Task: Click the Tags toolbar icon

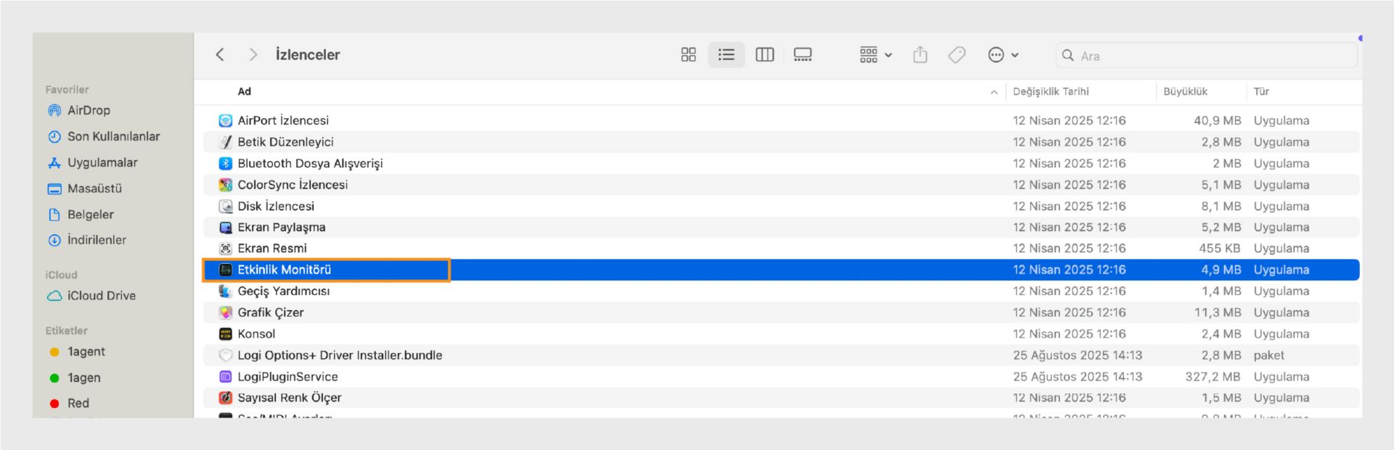Action: click(957, 55)
